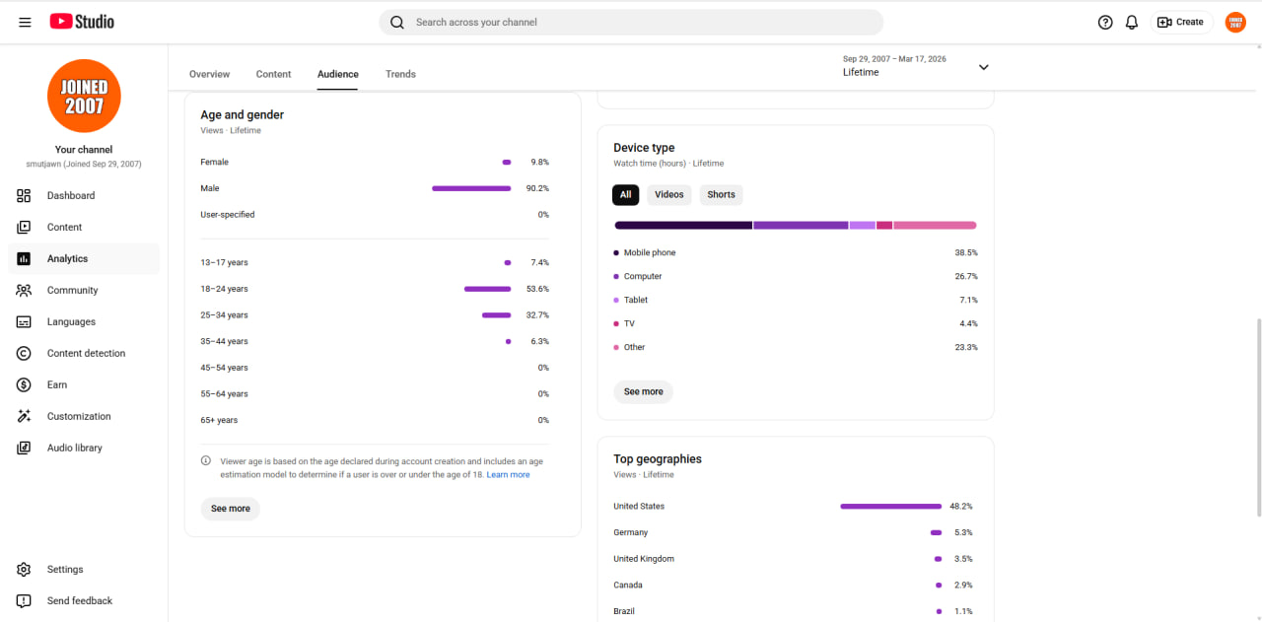Click the Content sidebar icon
The image size is (1262, 622).
[x=24, y=227]
